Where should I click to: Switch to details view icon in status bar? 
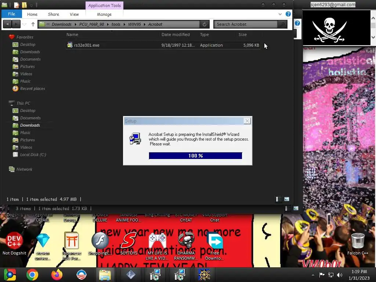(279, 199)
